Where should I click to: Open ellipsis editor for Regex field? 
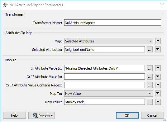[x=150, y=85]
